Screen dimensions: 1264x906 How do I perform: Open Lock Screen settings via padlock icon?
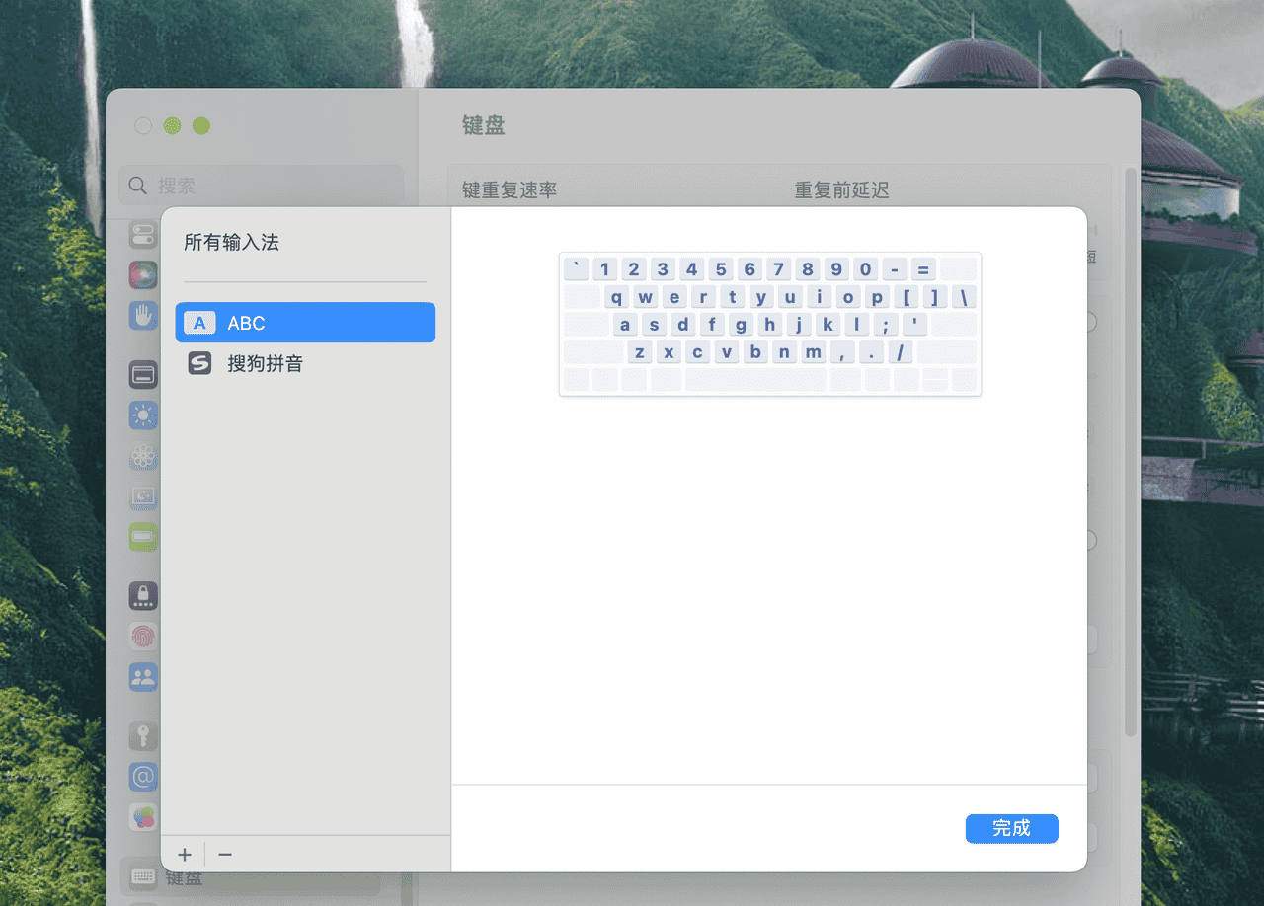point(143,597)
